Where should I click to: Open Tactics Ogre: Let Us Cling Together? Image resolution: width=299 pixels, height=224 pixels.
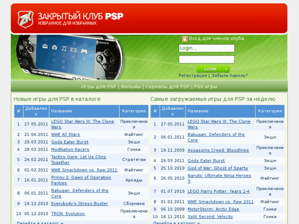click(x=79, y=159)
